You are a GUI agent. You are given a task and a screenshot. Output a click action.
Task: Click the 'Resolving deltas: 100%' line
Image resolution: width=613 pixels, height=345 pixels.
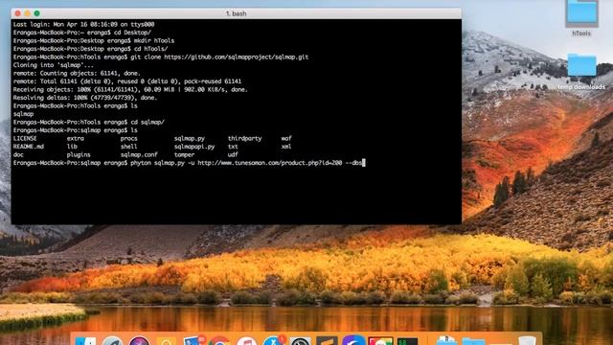click(x=85, y=98)
